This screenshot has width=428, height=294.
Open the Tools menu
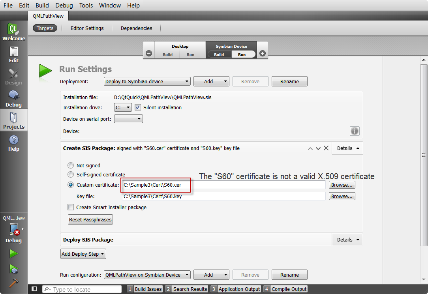coord(86,6)
